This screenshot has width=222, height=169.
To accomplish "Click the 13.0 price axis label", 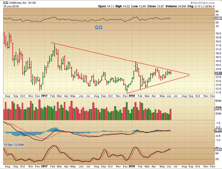I will [x=218, y=81].
